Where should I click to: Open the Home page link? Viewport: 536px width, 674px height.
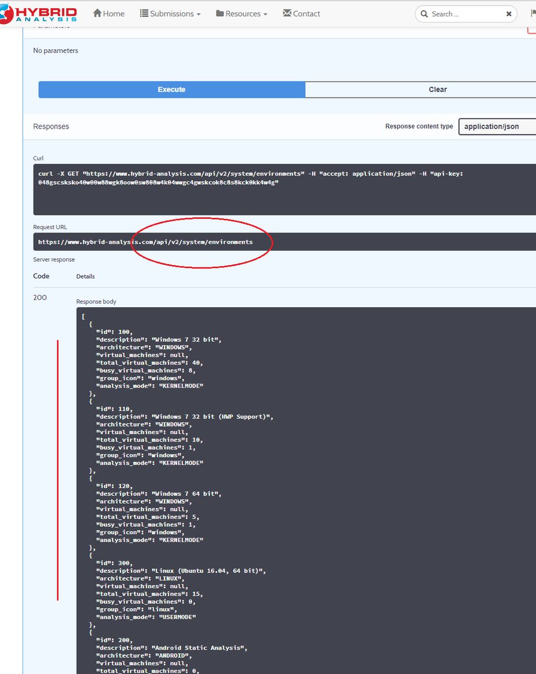point(109,13)
